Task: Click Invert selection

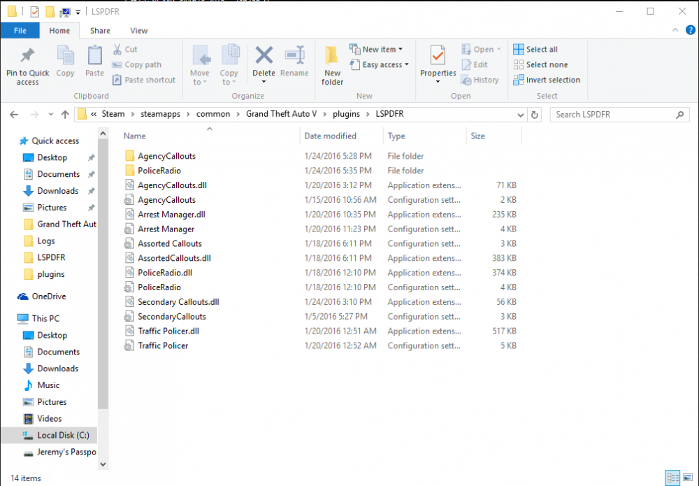Action: (x=547, y=80)
